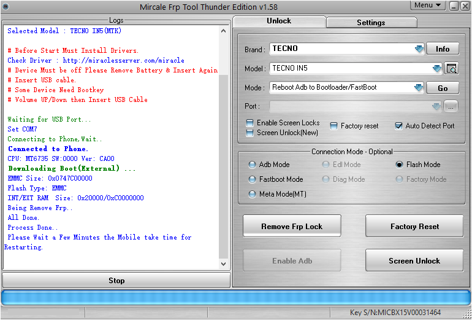Select Fastboot Mode radio button
Viewport: 472px width, 320px height.
tap(252, 179)
